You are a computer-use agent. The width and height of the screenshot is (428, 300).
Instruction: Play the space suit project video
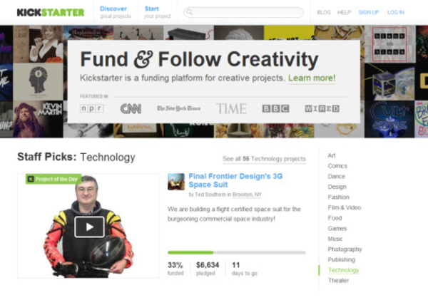90,227
